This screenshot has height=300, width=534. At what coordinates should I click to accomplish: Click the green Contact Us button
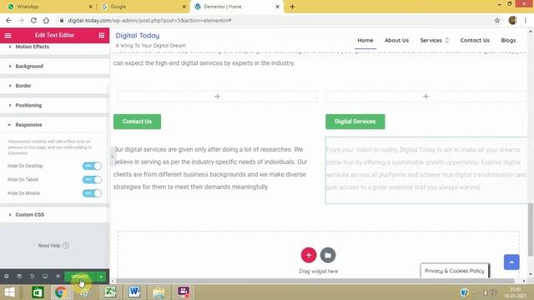click(137, 122)
